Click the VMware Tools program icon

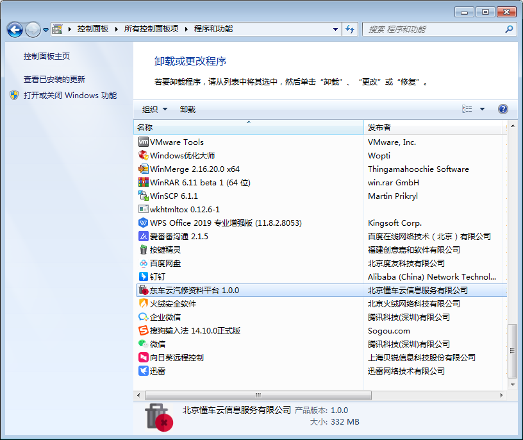143,142
